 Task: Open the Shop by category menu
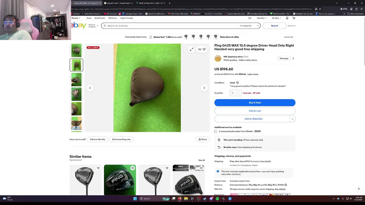[93, 26]
